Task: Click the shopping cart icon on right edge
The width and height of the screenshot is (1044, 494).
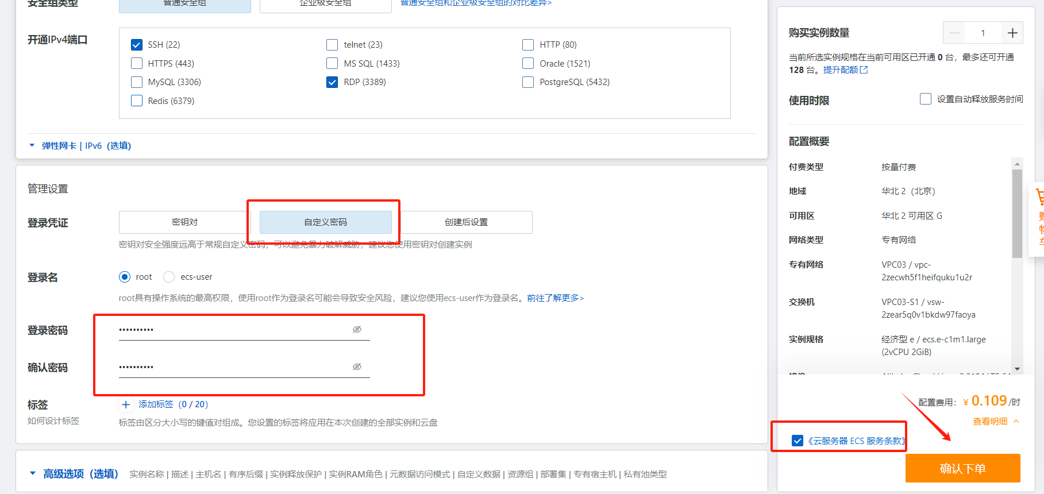Action: coord(1040,198)
